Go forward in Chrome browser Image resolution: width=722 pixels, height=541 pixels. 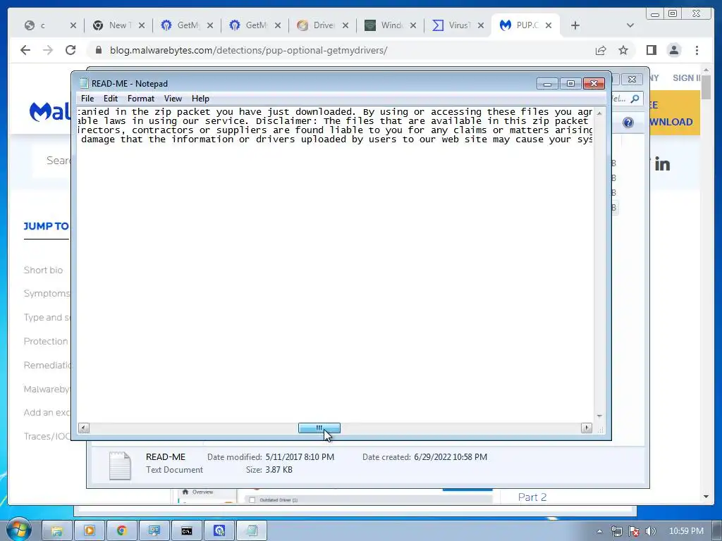click(48, 50)
